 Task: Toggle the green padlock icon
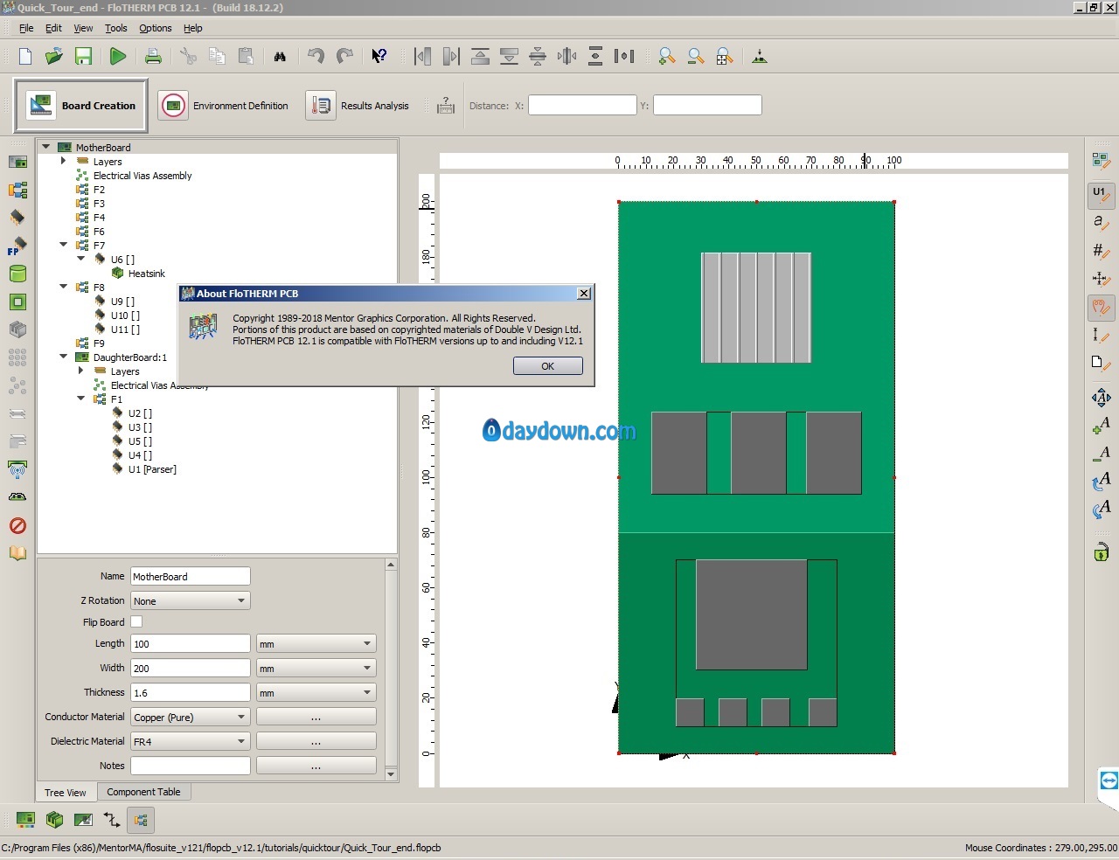click(1101, 551)
